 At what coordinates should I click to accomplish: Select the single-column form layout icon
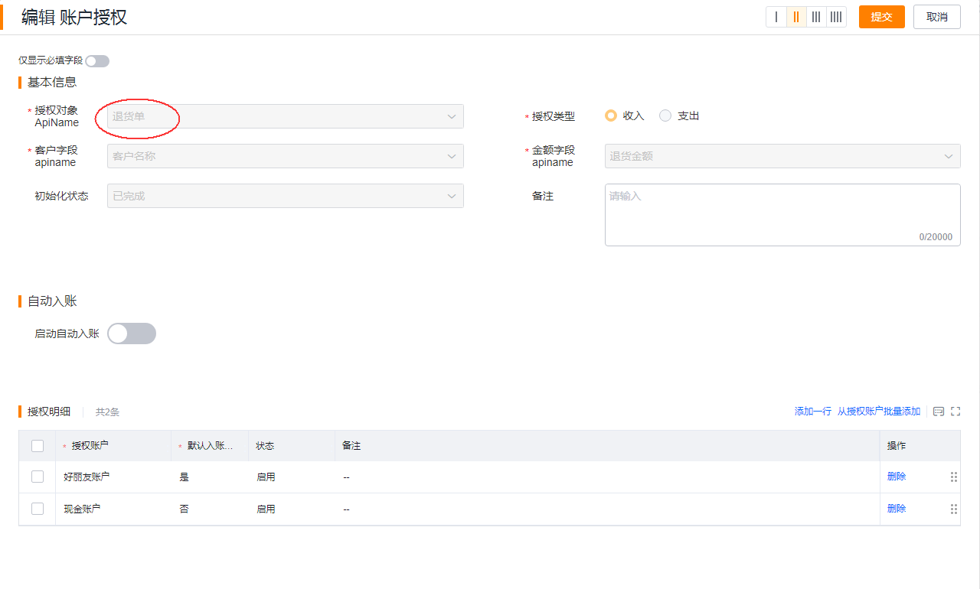pos(776,16)
